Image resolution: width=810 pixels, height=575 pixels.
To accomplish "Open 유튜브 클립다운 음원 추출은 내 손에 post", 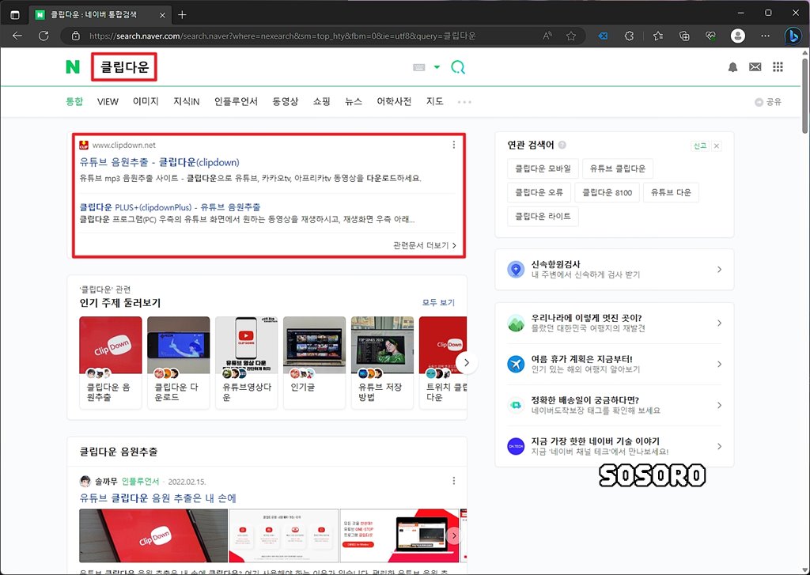I will 157,498.
